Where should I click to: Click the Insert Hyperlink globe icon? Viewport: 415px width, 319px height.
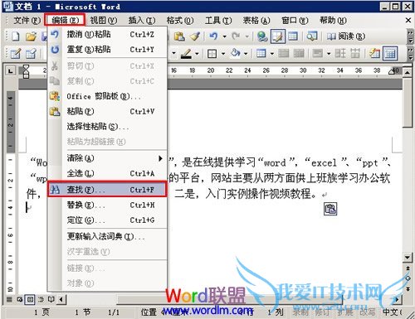tap(262, 36)
